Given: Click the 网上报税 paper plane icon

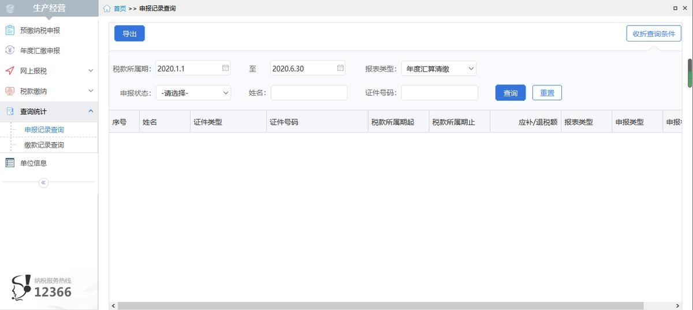Looking at the screenshot, I should click(x=10, y=70).
